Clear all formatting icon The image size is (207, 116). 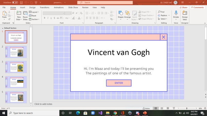pos(81,13)
